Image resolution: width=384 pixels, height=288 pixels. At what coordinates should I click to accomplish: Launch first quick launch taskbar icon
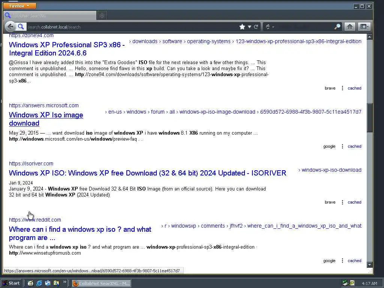click(30, 283)
